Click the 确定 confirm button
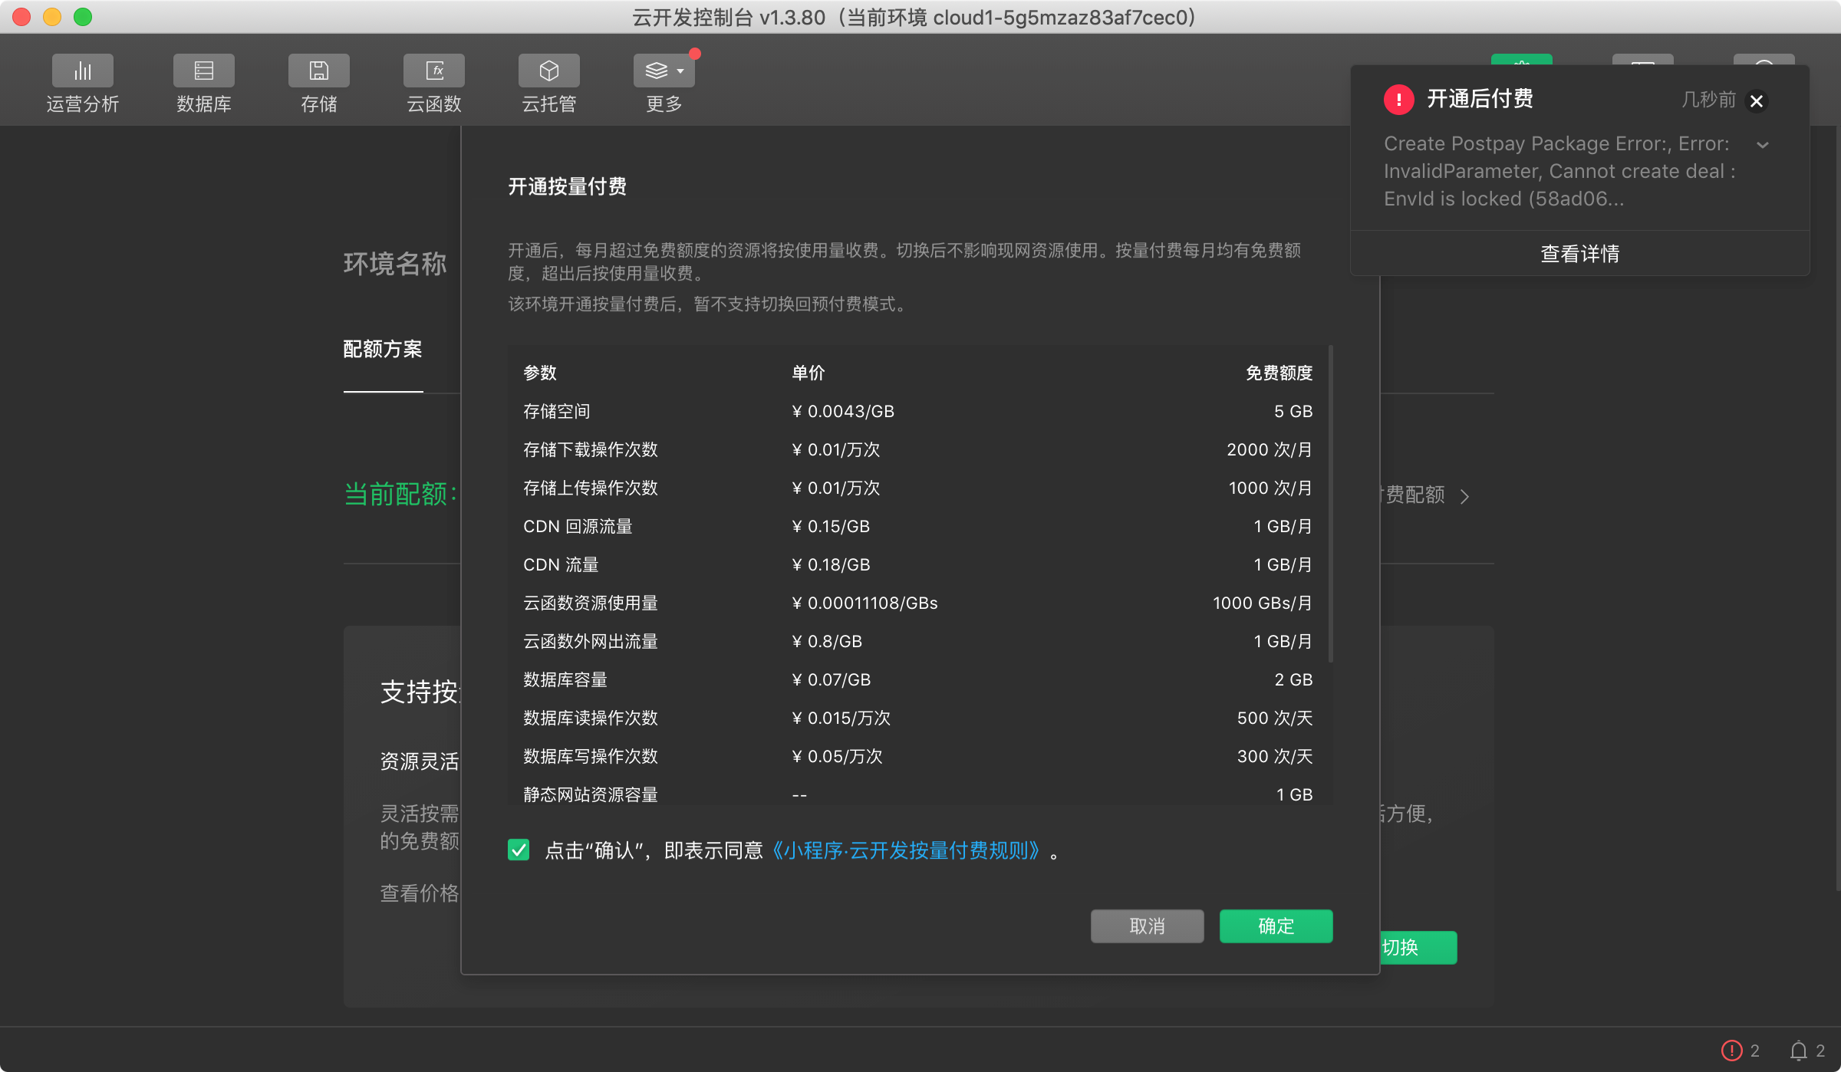This screenshot has height=1072, width=1841. (1276, 926)
